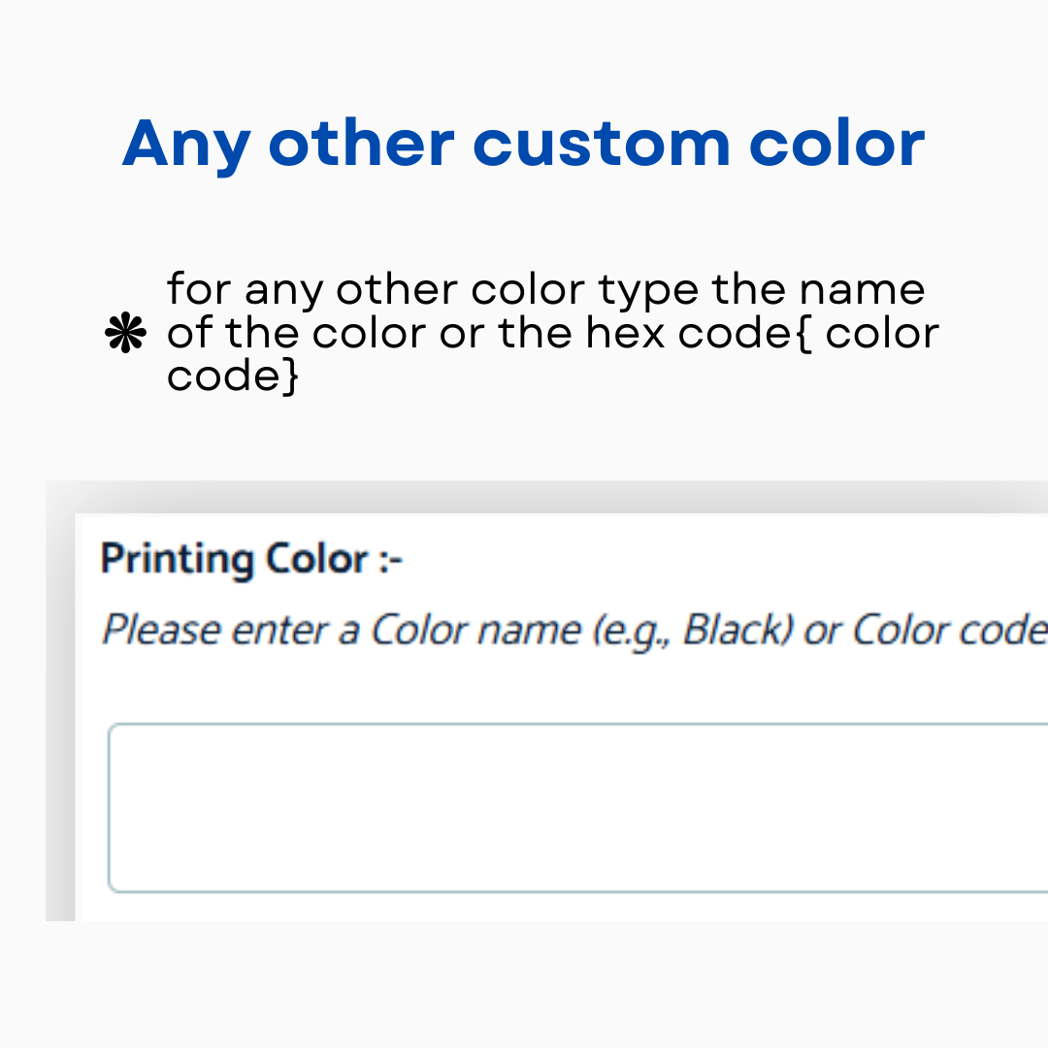
Task: Click the word "custom" in the blue heading
Action: coord(601,144)
